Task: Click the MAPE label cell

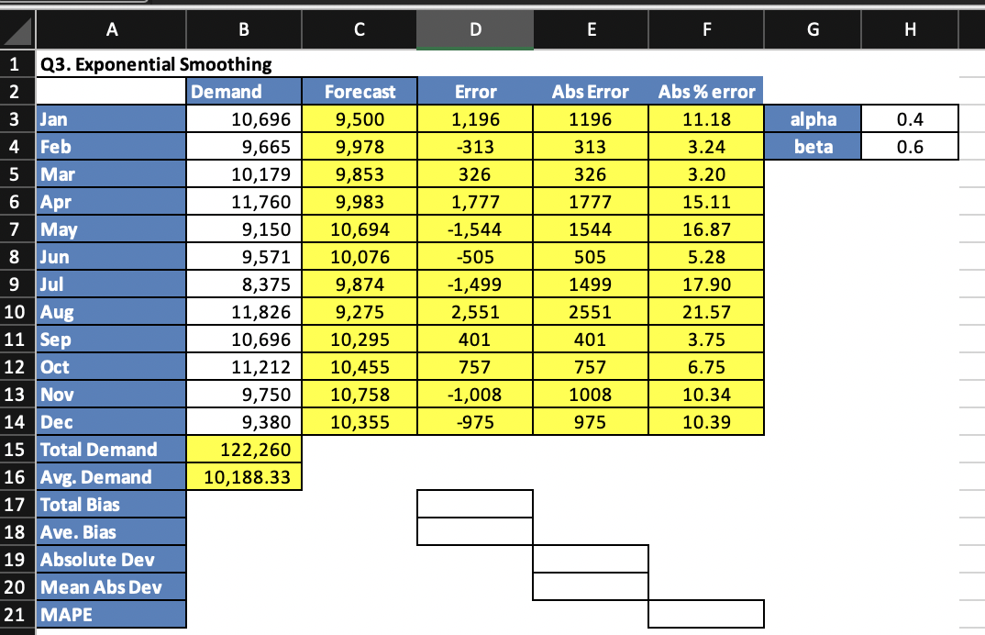Action: (x=112, y=614)
